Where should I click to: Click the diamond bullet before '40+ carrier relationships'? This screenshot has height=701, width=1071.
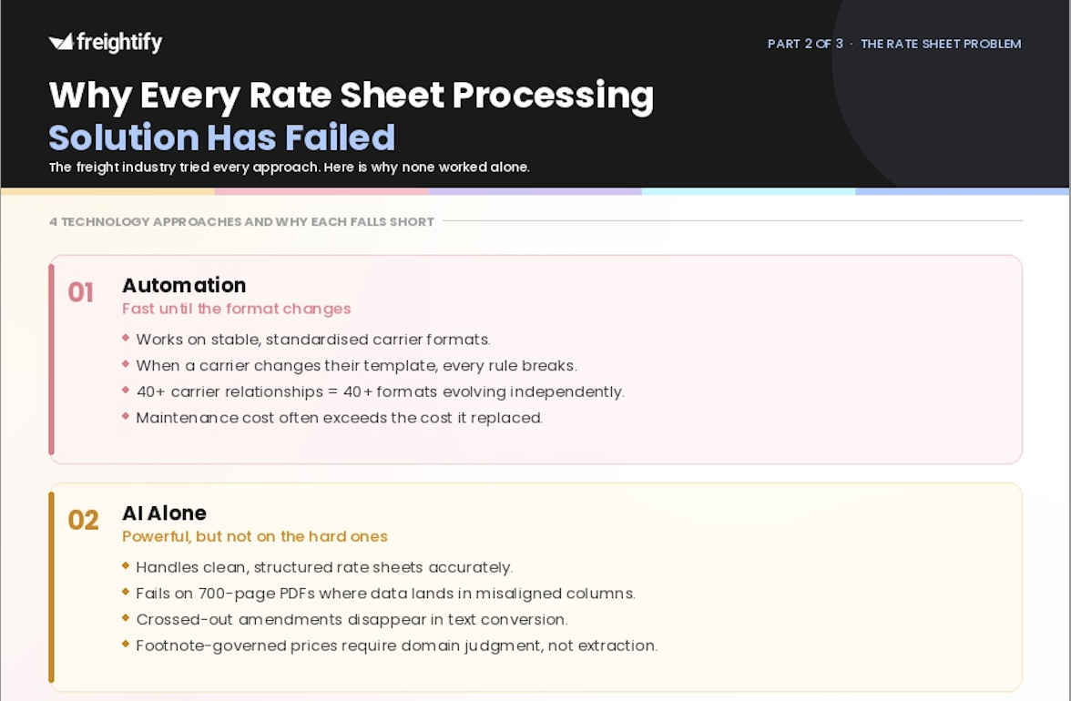(126, 390)
